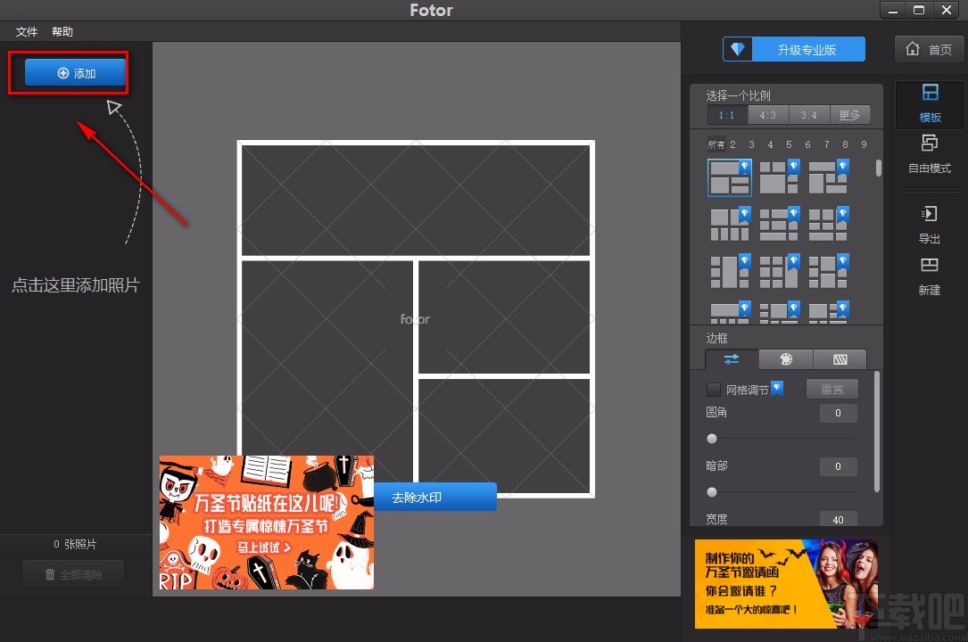This screenshot has width=968, height=642.
Task: Click the 升级专业版 upgrade button
Action: point(807,49)
